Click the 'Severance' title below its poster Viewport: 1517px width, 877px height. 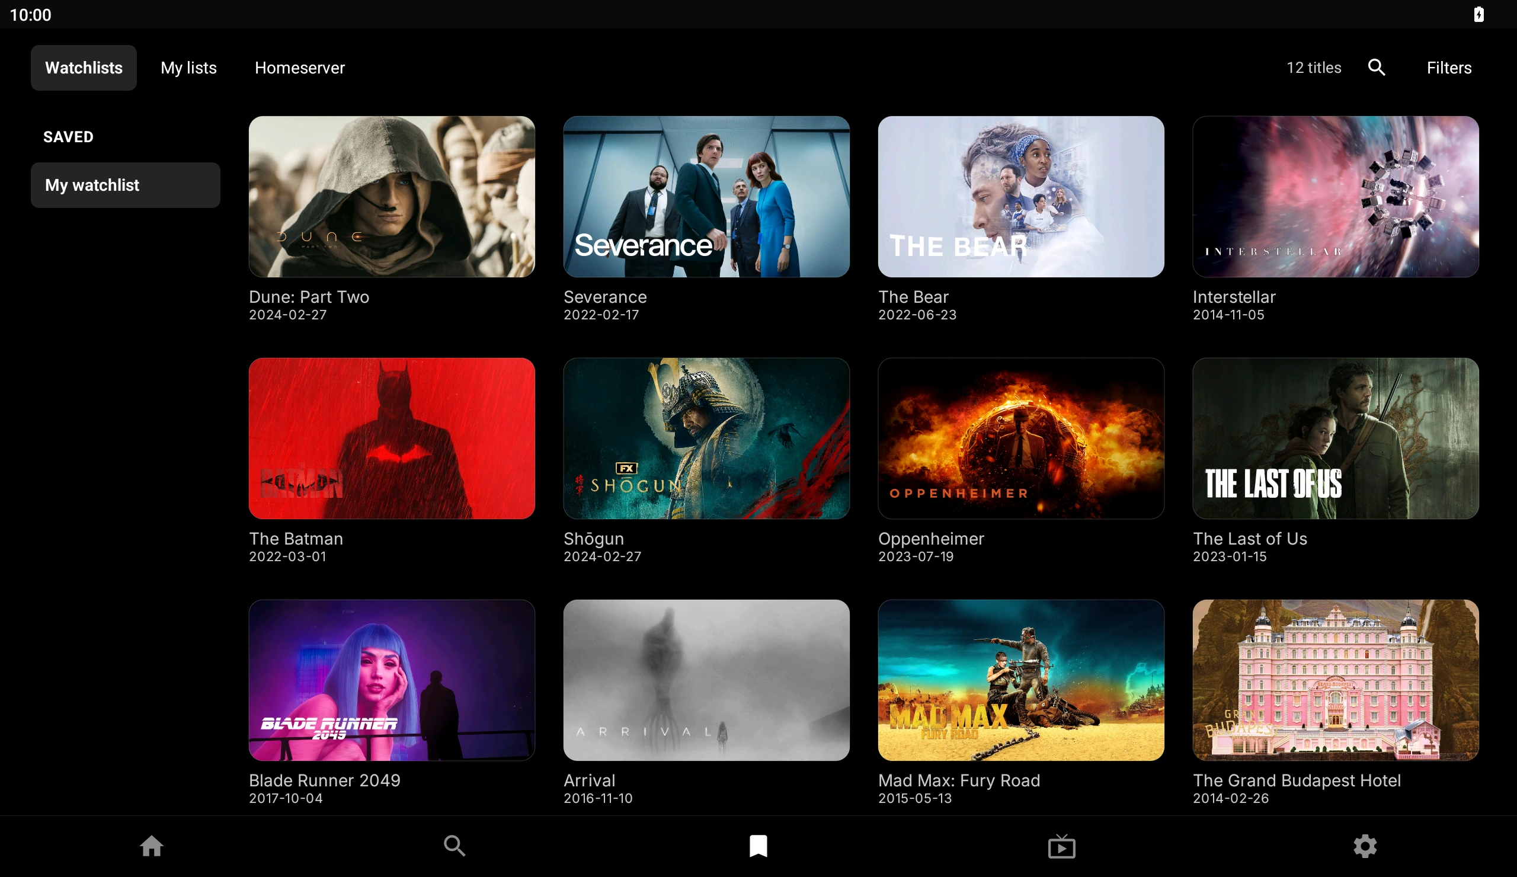click(605, 297)
